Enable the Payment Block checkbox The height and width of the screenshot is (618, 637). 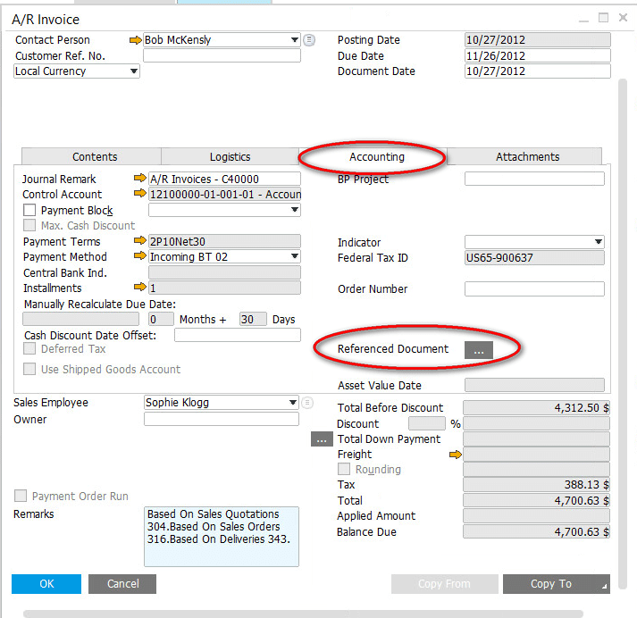click(x=29, y=211)
